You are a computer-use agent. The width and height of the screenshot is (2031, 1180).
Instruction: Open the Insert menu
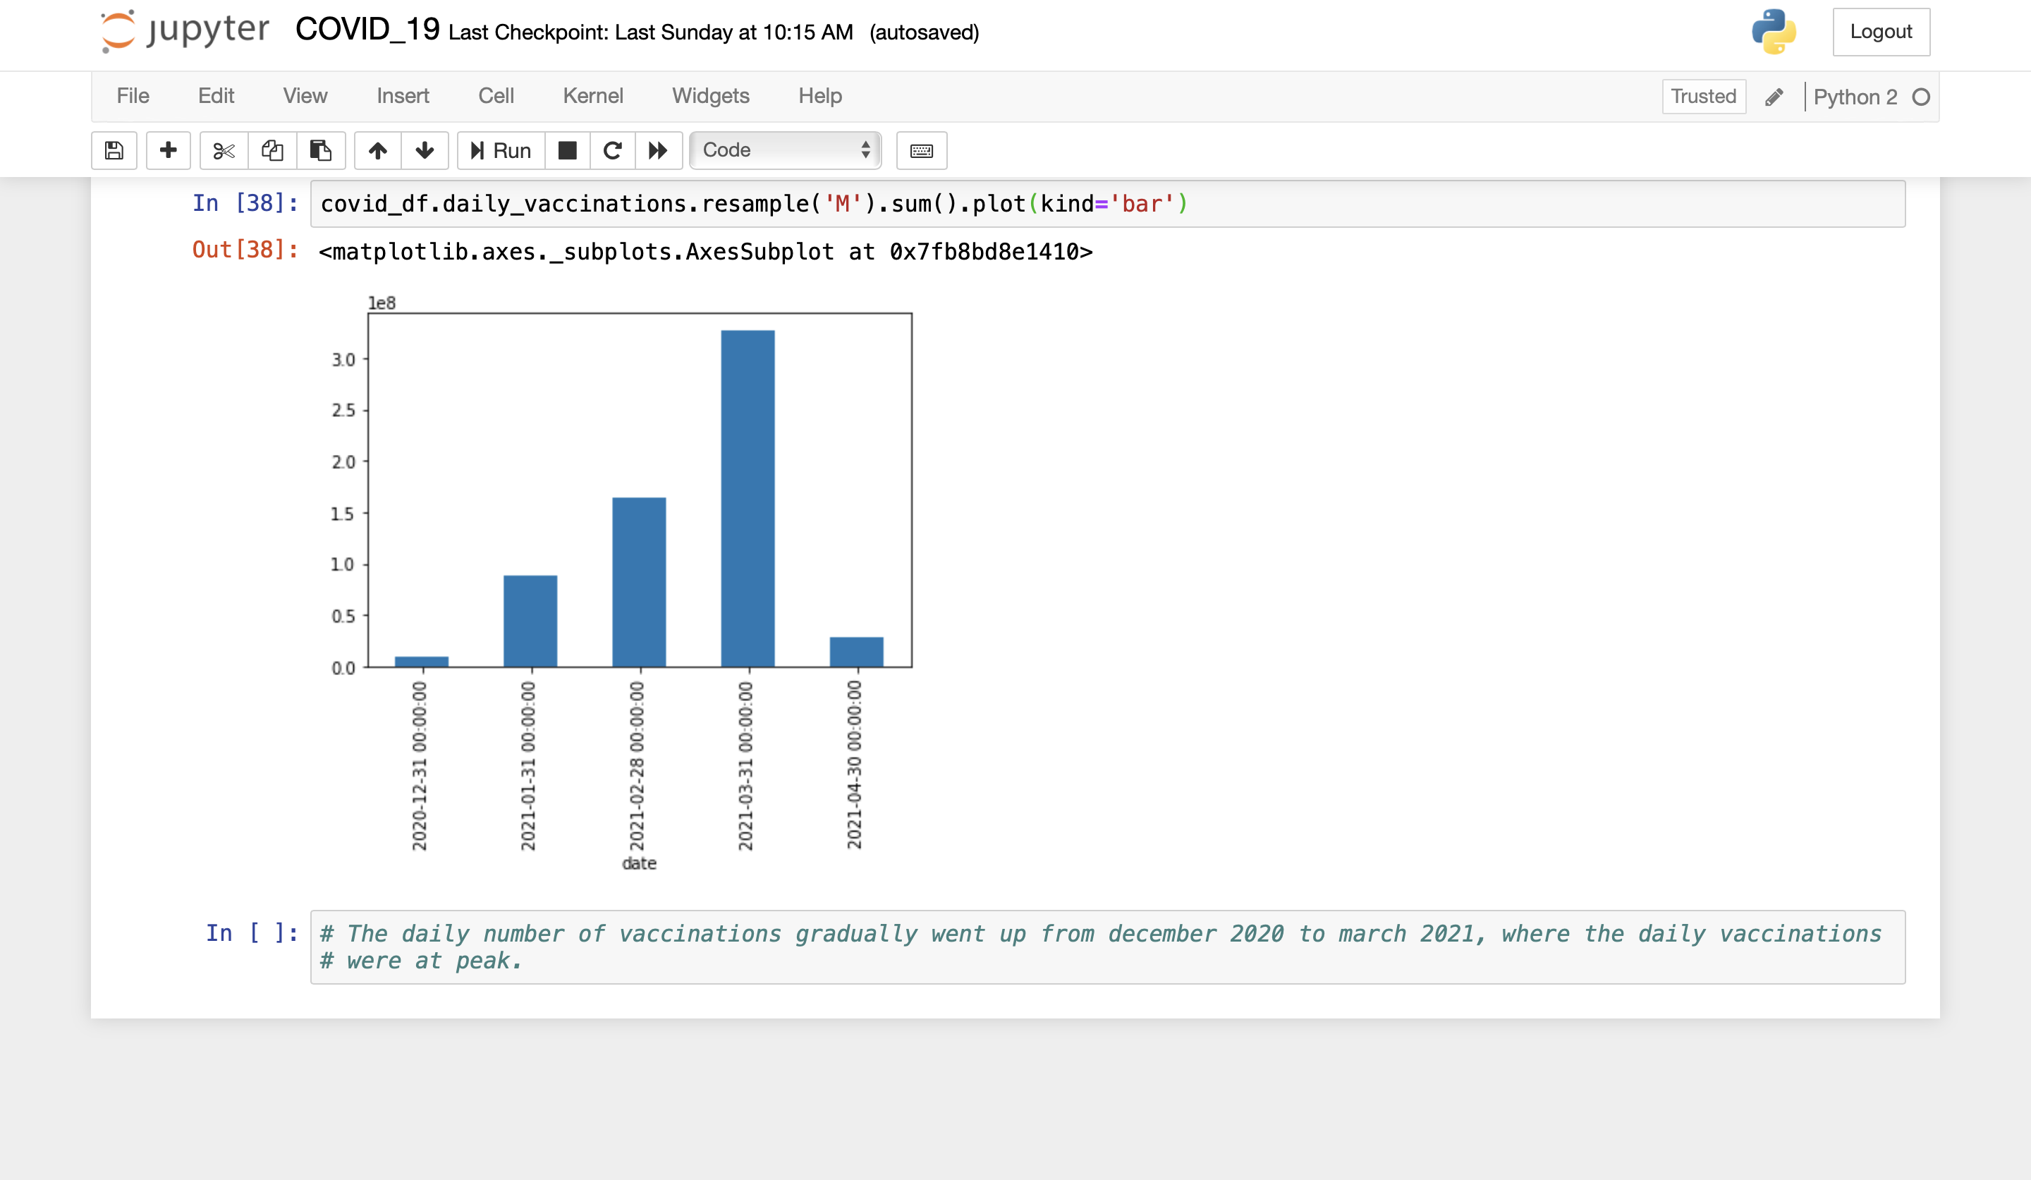click(x=403, y=96)
